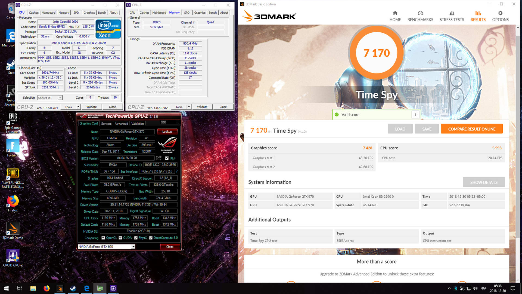
Task: Open the Mainboard tab in left CPU-Z
Action: pos(48,13)
